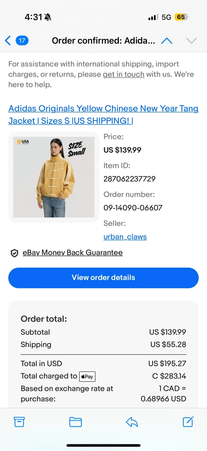Tap the eBay Money Back Guarantee link
207x451 pixels.
tap(73, 252)
